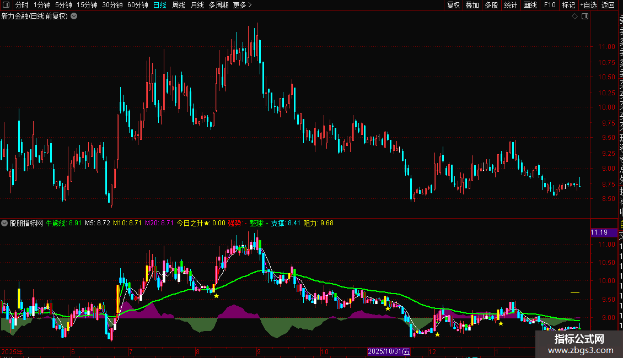
Task: Toggle the right panel icon in the chart corner
Action: (x=585, y=17)
